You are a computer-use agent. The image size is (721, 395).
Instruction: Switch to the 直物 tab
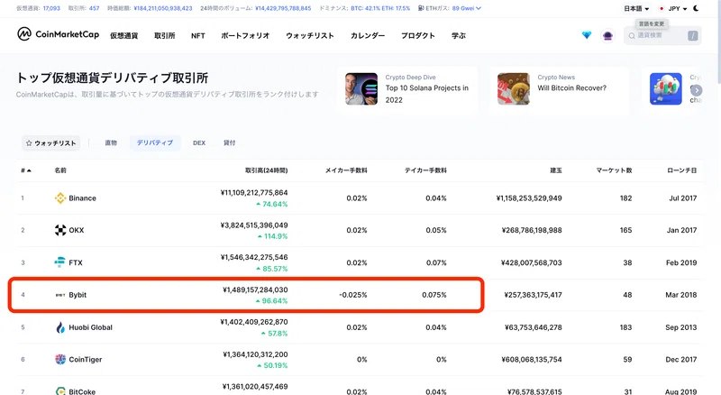pos(111,143)
